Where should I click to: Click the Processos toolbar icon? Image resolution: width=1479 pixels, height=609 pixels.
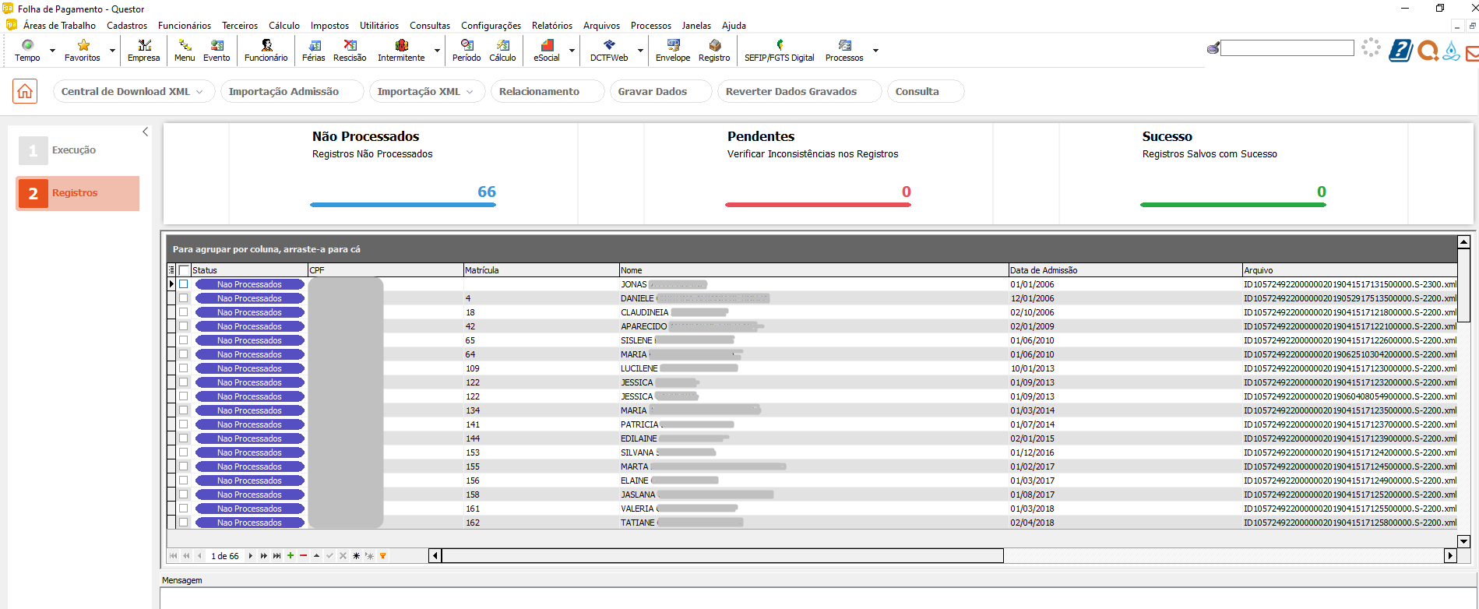pos(844,51)
